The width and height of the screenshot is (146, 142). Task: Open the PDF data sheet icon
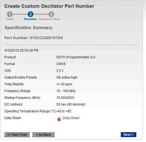(59, 119)
